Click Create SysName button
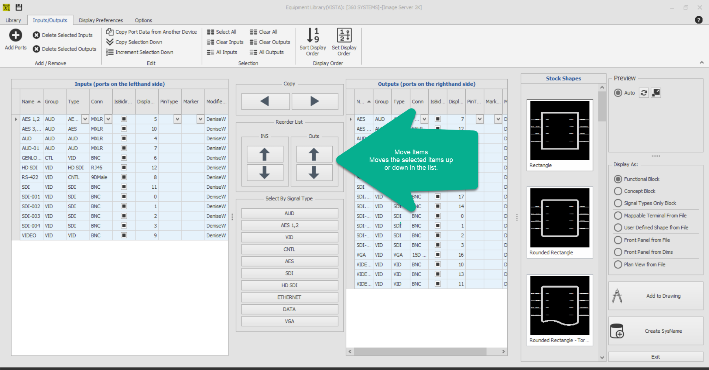The height and width of the screenshot is (370, 709). [655, 331]
